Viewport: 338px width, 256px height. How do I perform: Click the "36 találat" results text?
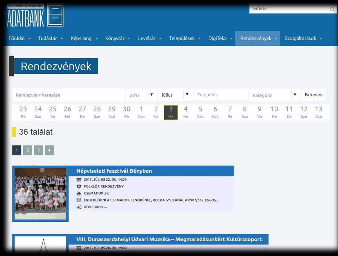tap(36, 132)
